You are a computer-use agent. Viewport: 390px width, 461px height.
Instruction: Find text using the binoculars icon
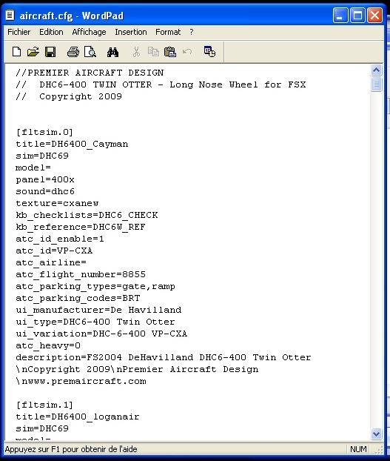112,52
